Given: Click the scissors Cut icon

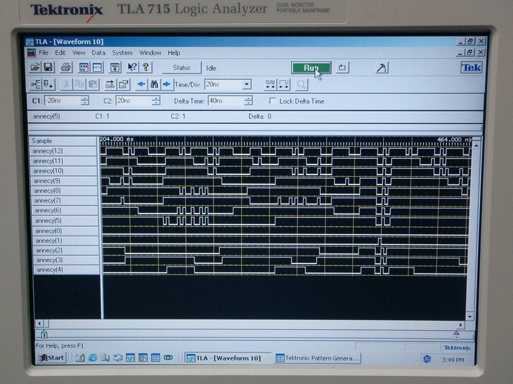Looking at the screenshot, I should coord(66,85).
